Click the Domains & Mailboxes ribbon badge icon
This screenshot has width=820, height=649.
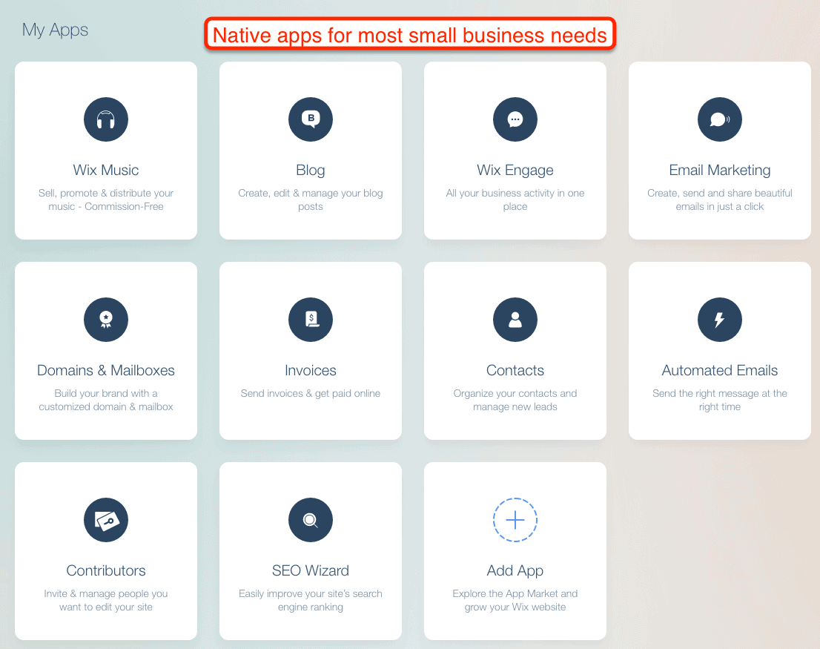[x=106, y=320]
